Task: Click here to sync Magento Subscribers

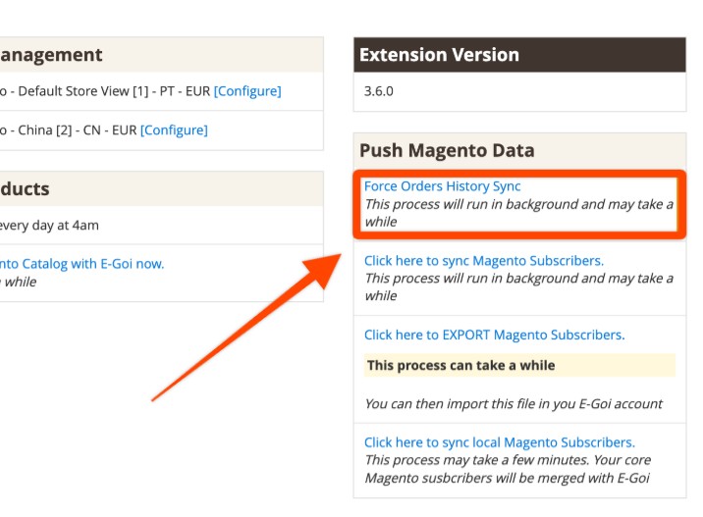Action: click(x=483, y=261)
